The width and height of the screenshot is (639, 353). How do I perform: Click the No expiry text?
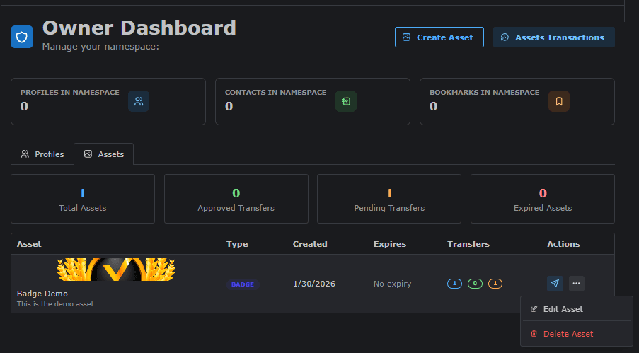392,284
